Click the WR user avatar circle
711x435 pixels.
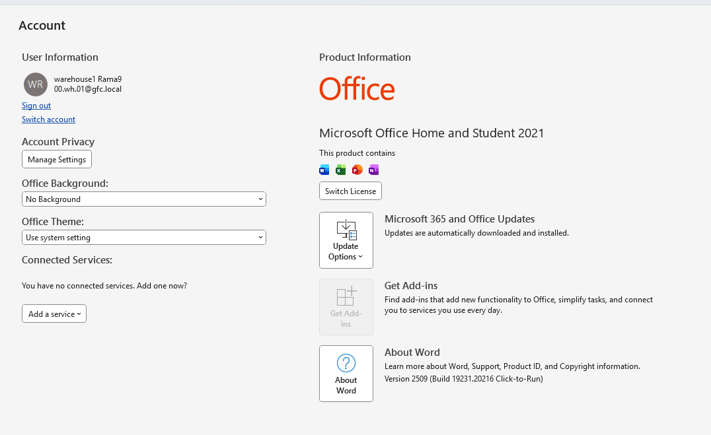click(36, 84)
